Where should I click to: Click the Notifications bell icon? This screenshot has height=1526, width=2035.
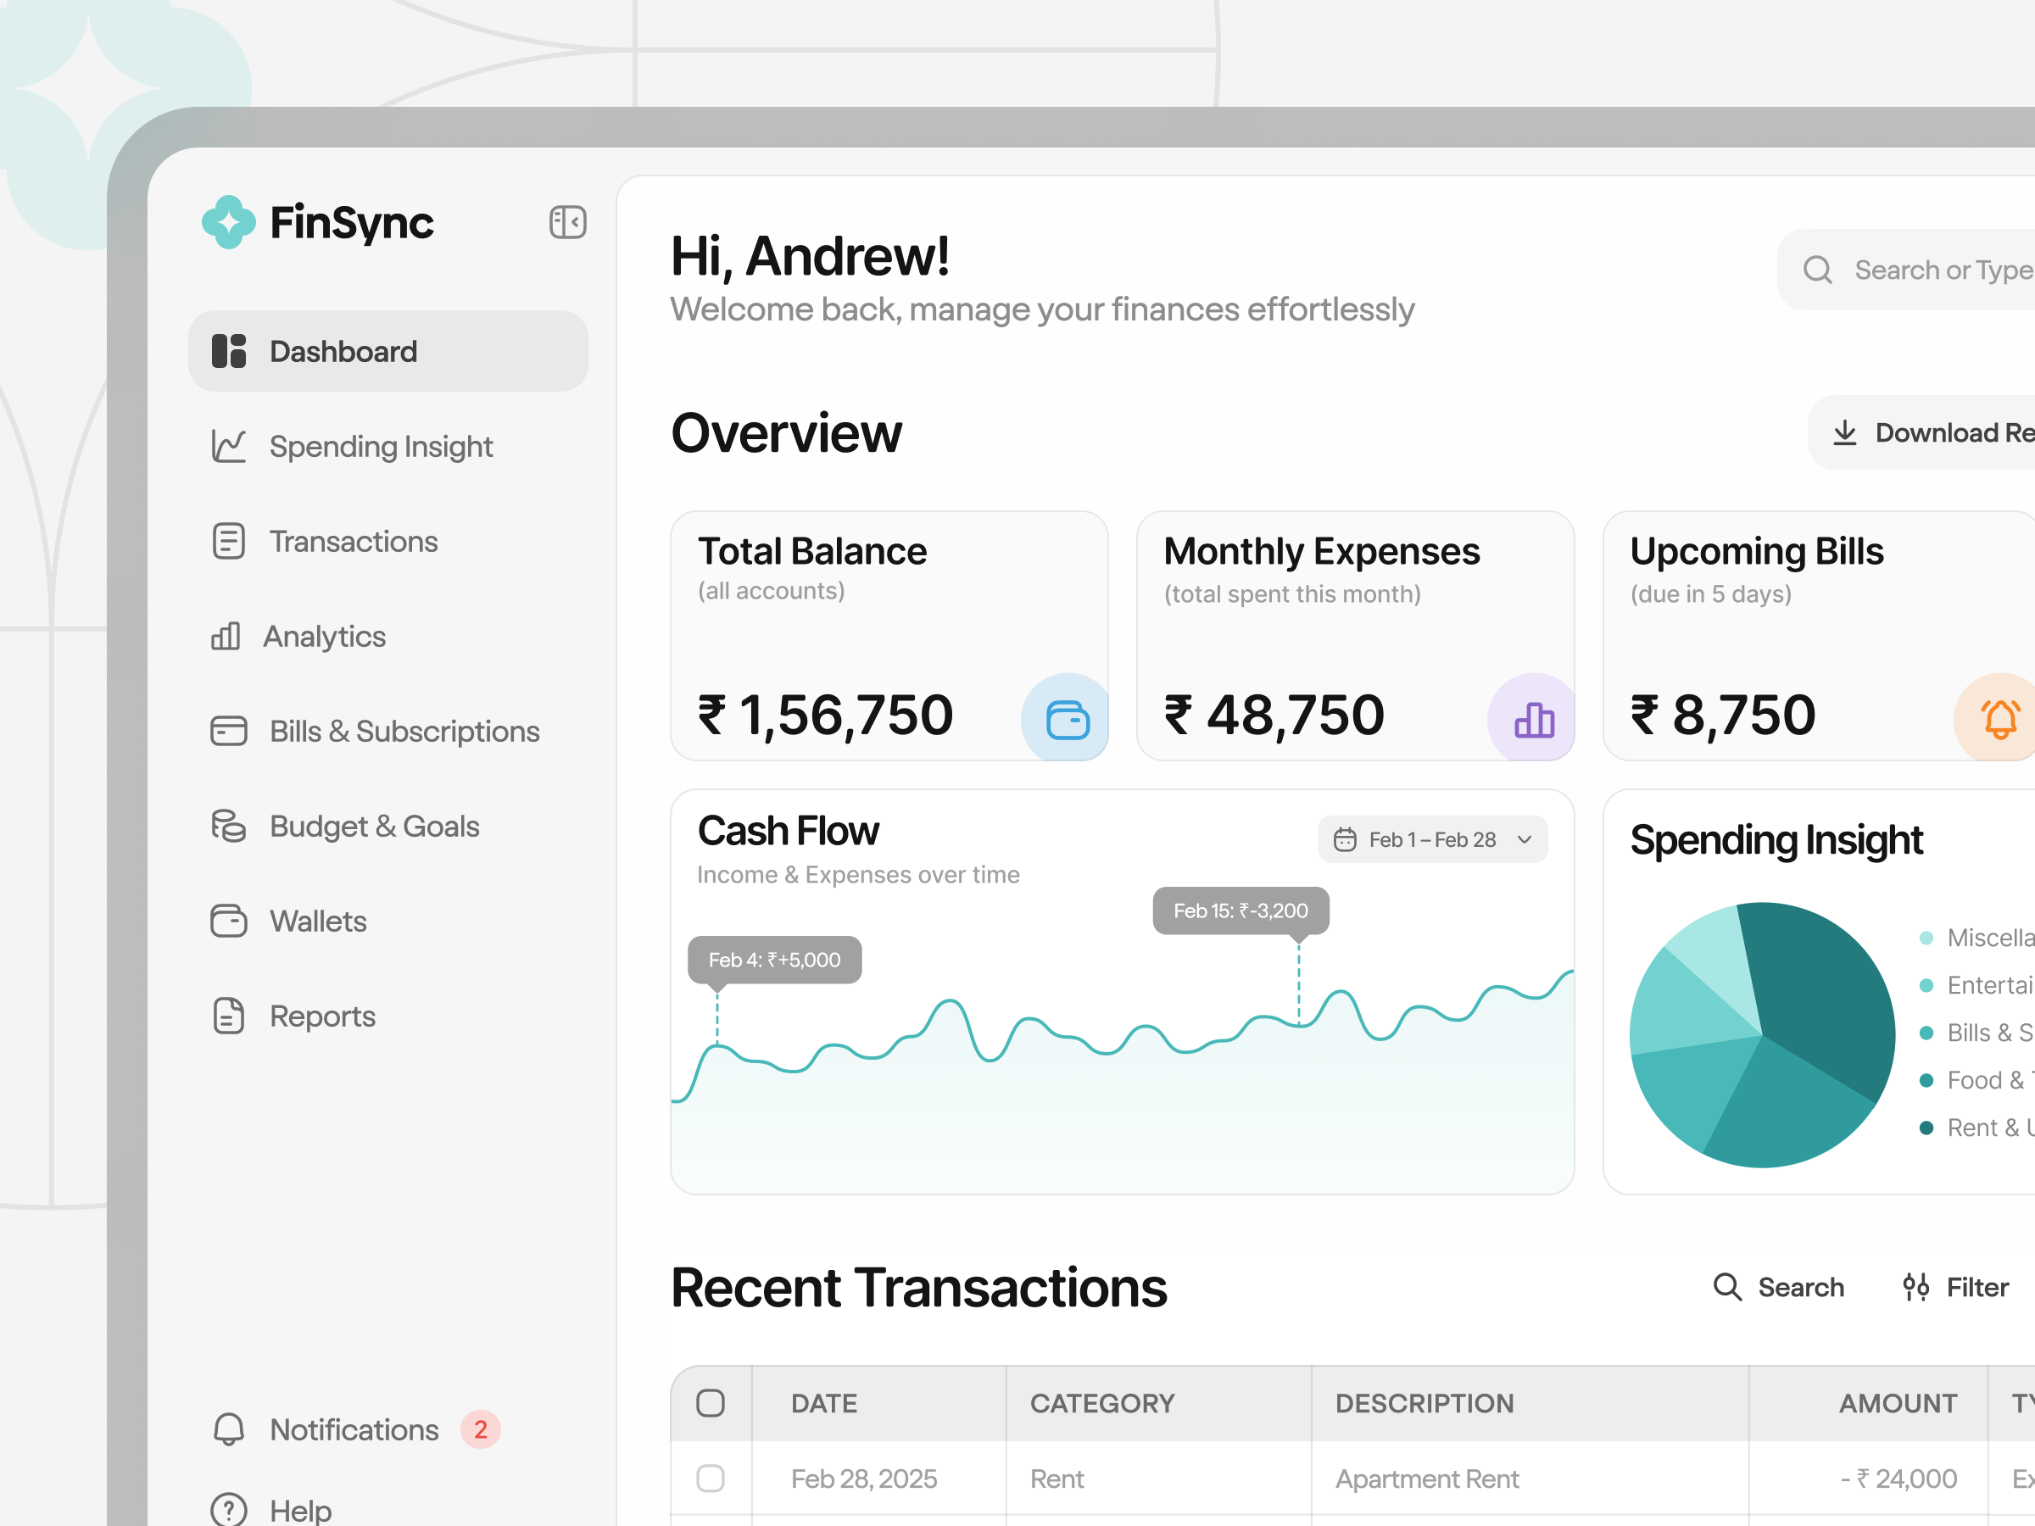coord(229,1429)
